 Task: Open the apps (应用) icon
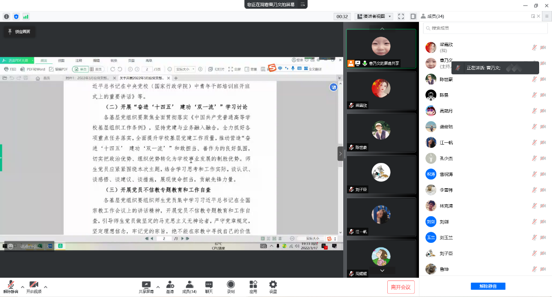[253, 287]
